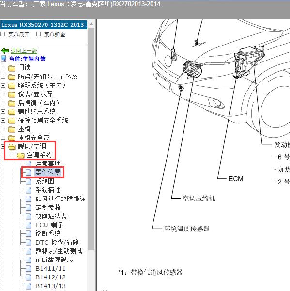The image size is (290, 291).
Task: Click the document icon for DTC 检查/清除
Action: pyautogui.click(x=29, y=243)
